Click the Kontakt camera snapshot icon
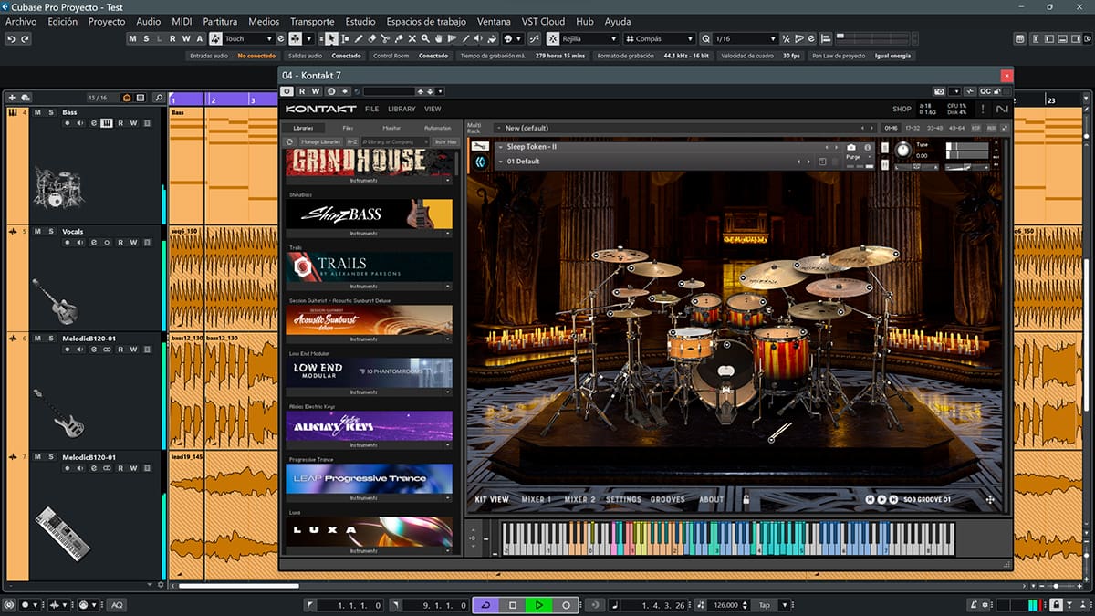Viewport: 1095px width, 616px height. [851, 147]
